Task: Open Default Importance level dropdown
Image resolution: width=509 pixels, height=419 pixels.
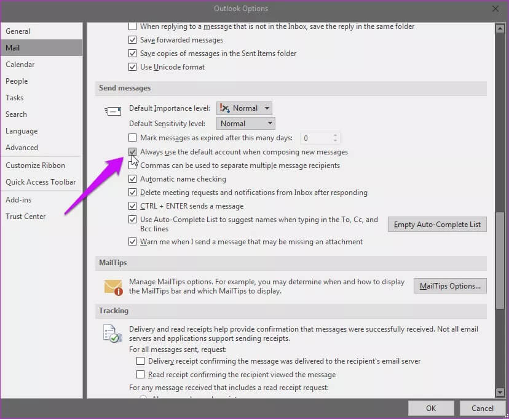Action: [x=245, y=108]
